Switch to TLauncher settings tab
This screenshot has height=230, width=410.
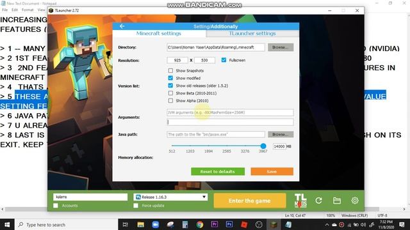(252, 33)
